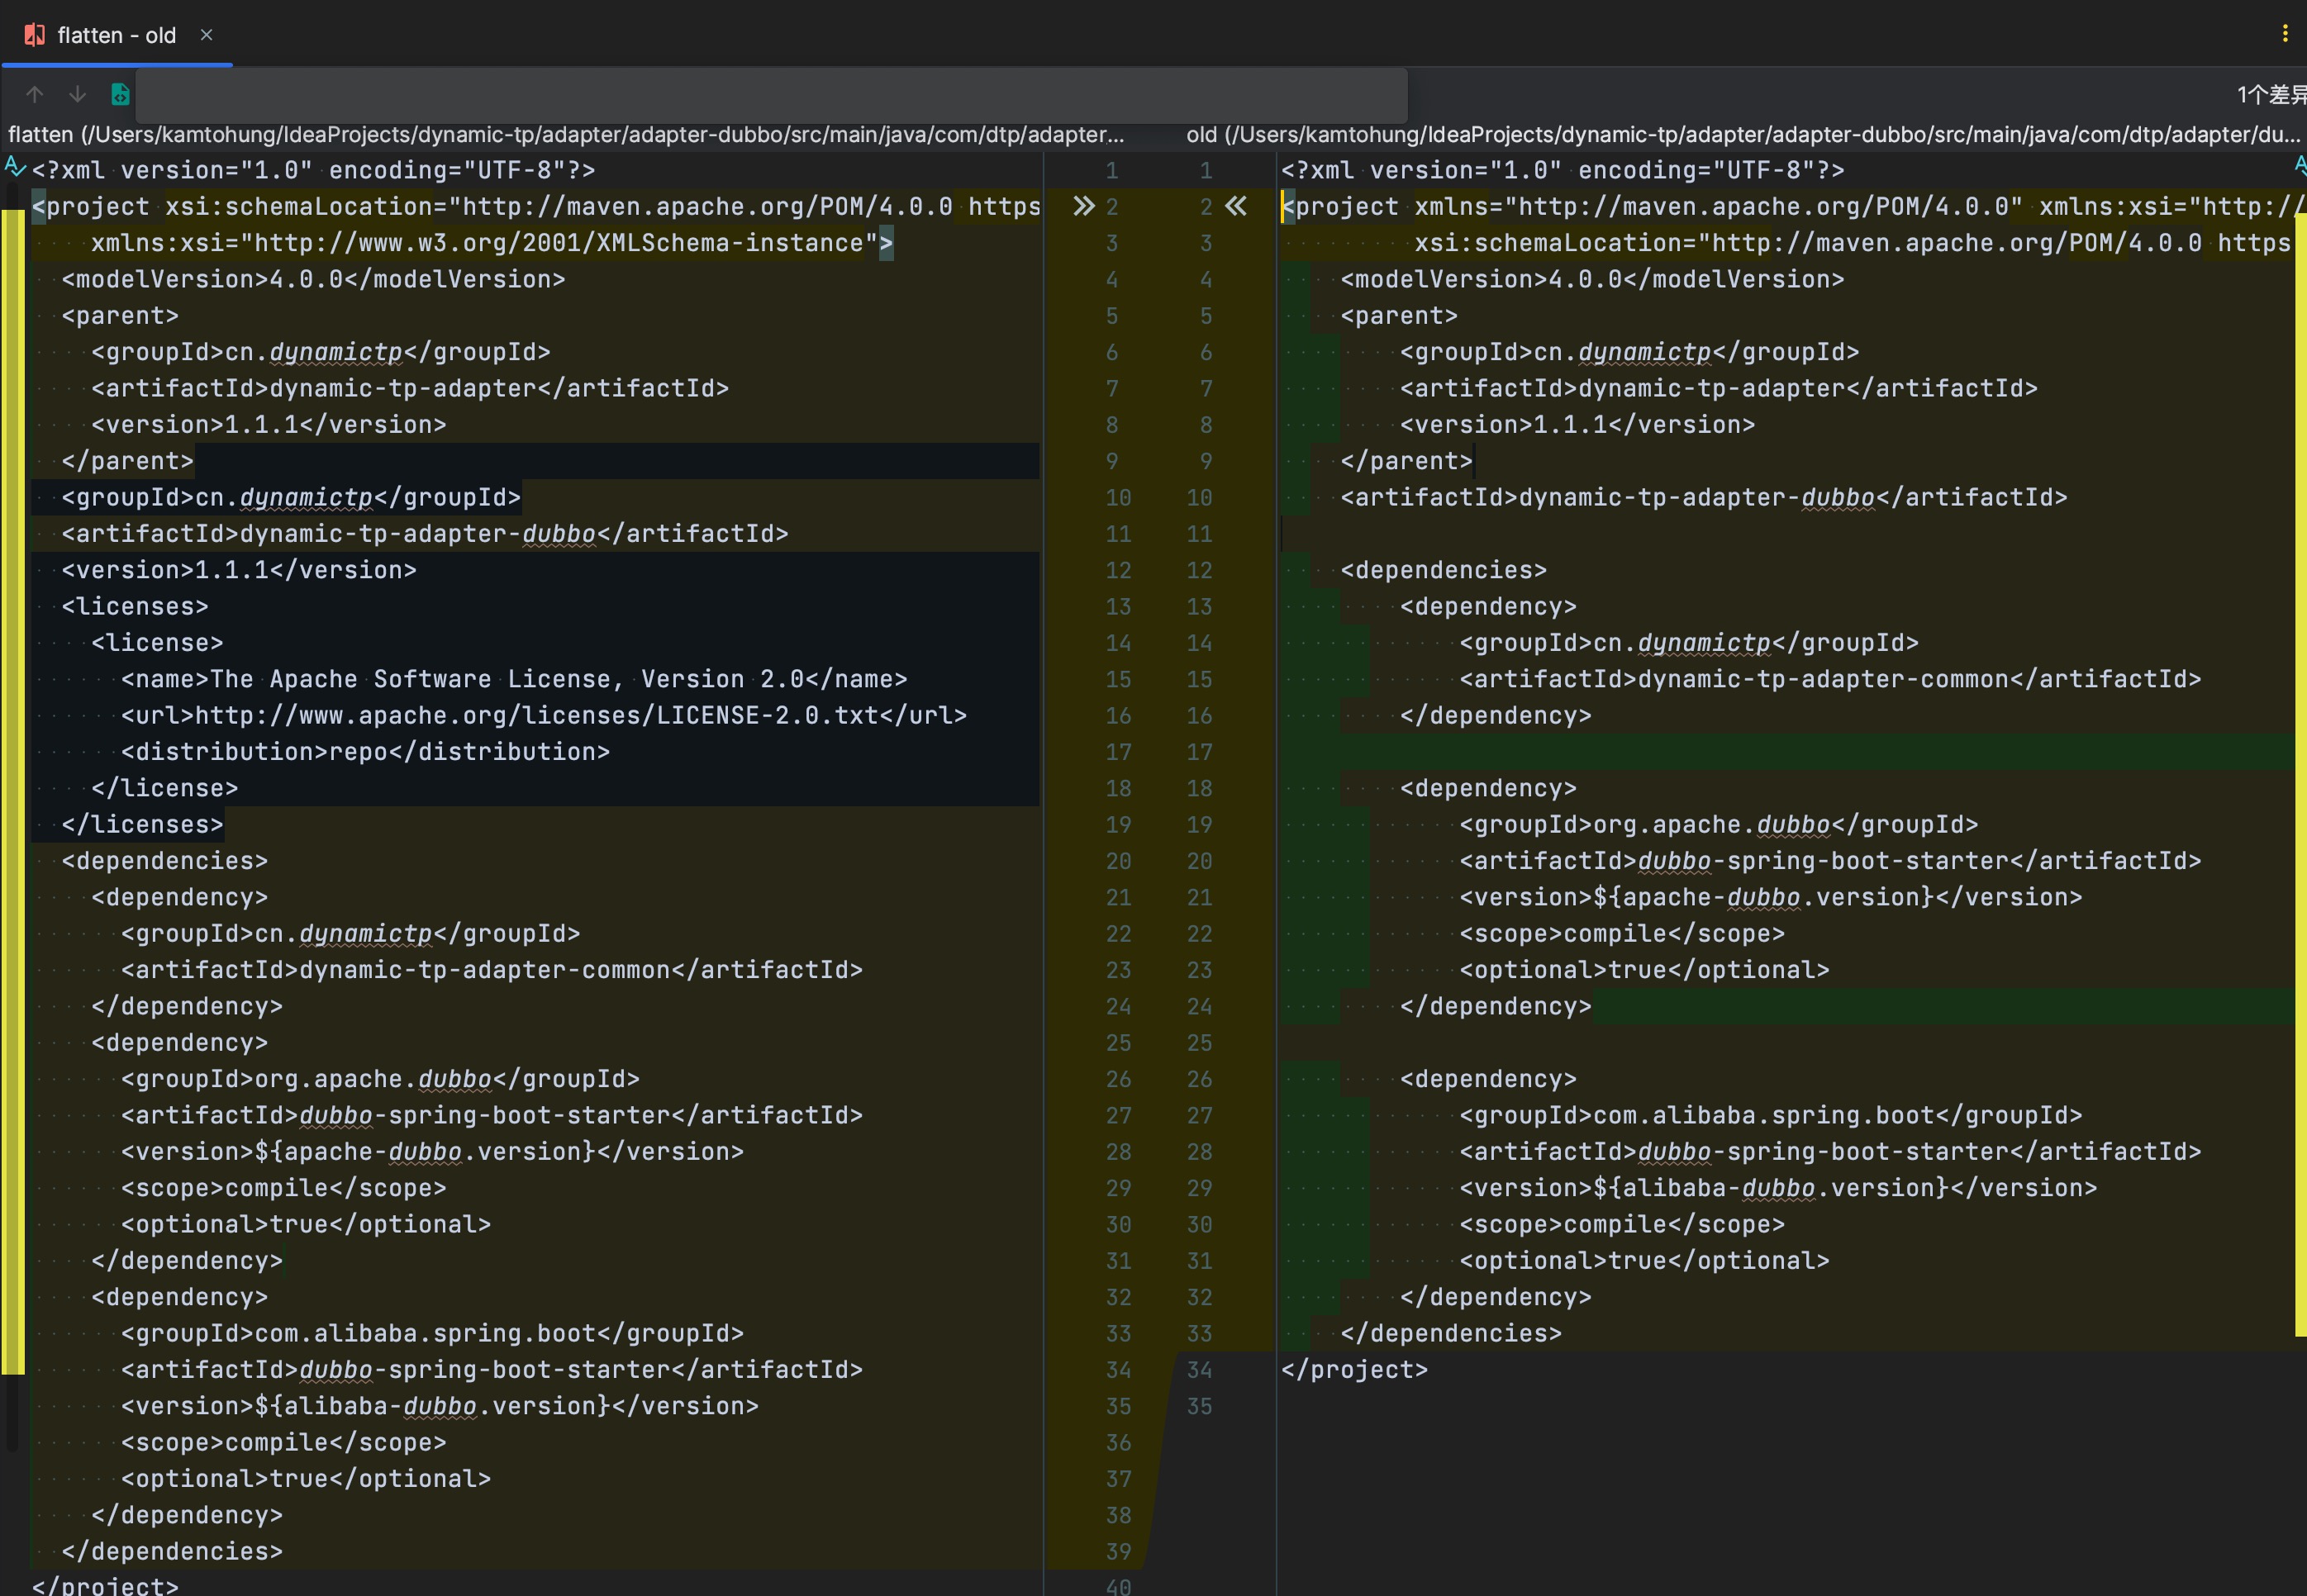Click the diff viewer icon on the tab
Image resolution: width=2307 pixels, height=1596 pixels.
click(33, 34)
